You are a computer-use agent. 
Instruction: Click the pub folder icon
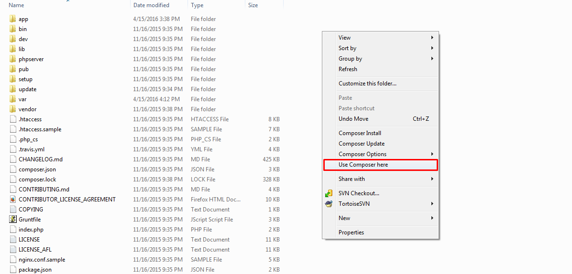[x=13, y=69]
